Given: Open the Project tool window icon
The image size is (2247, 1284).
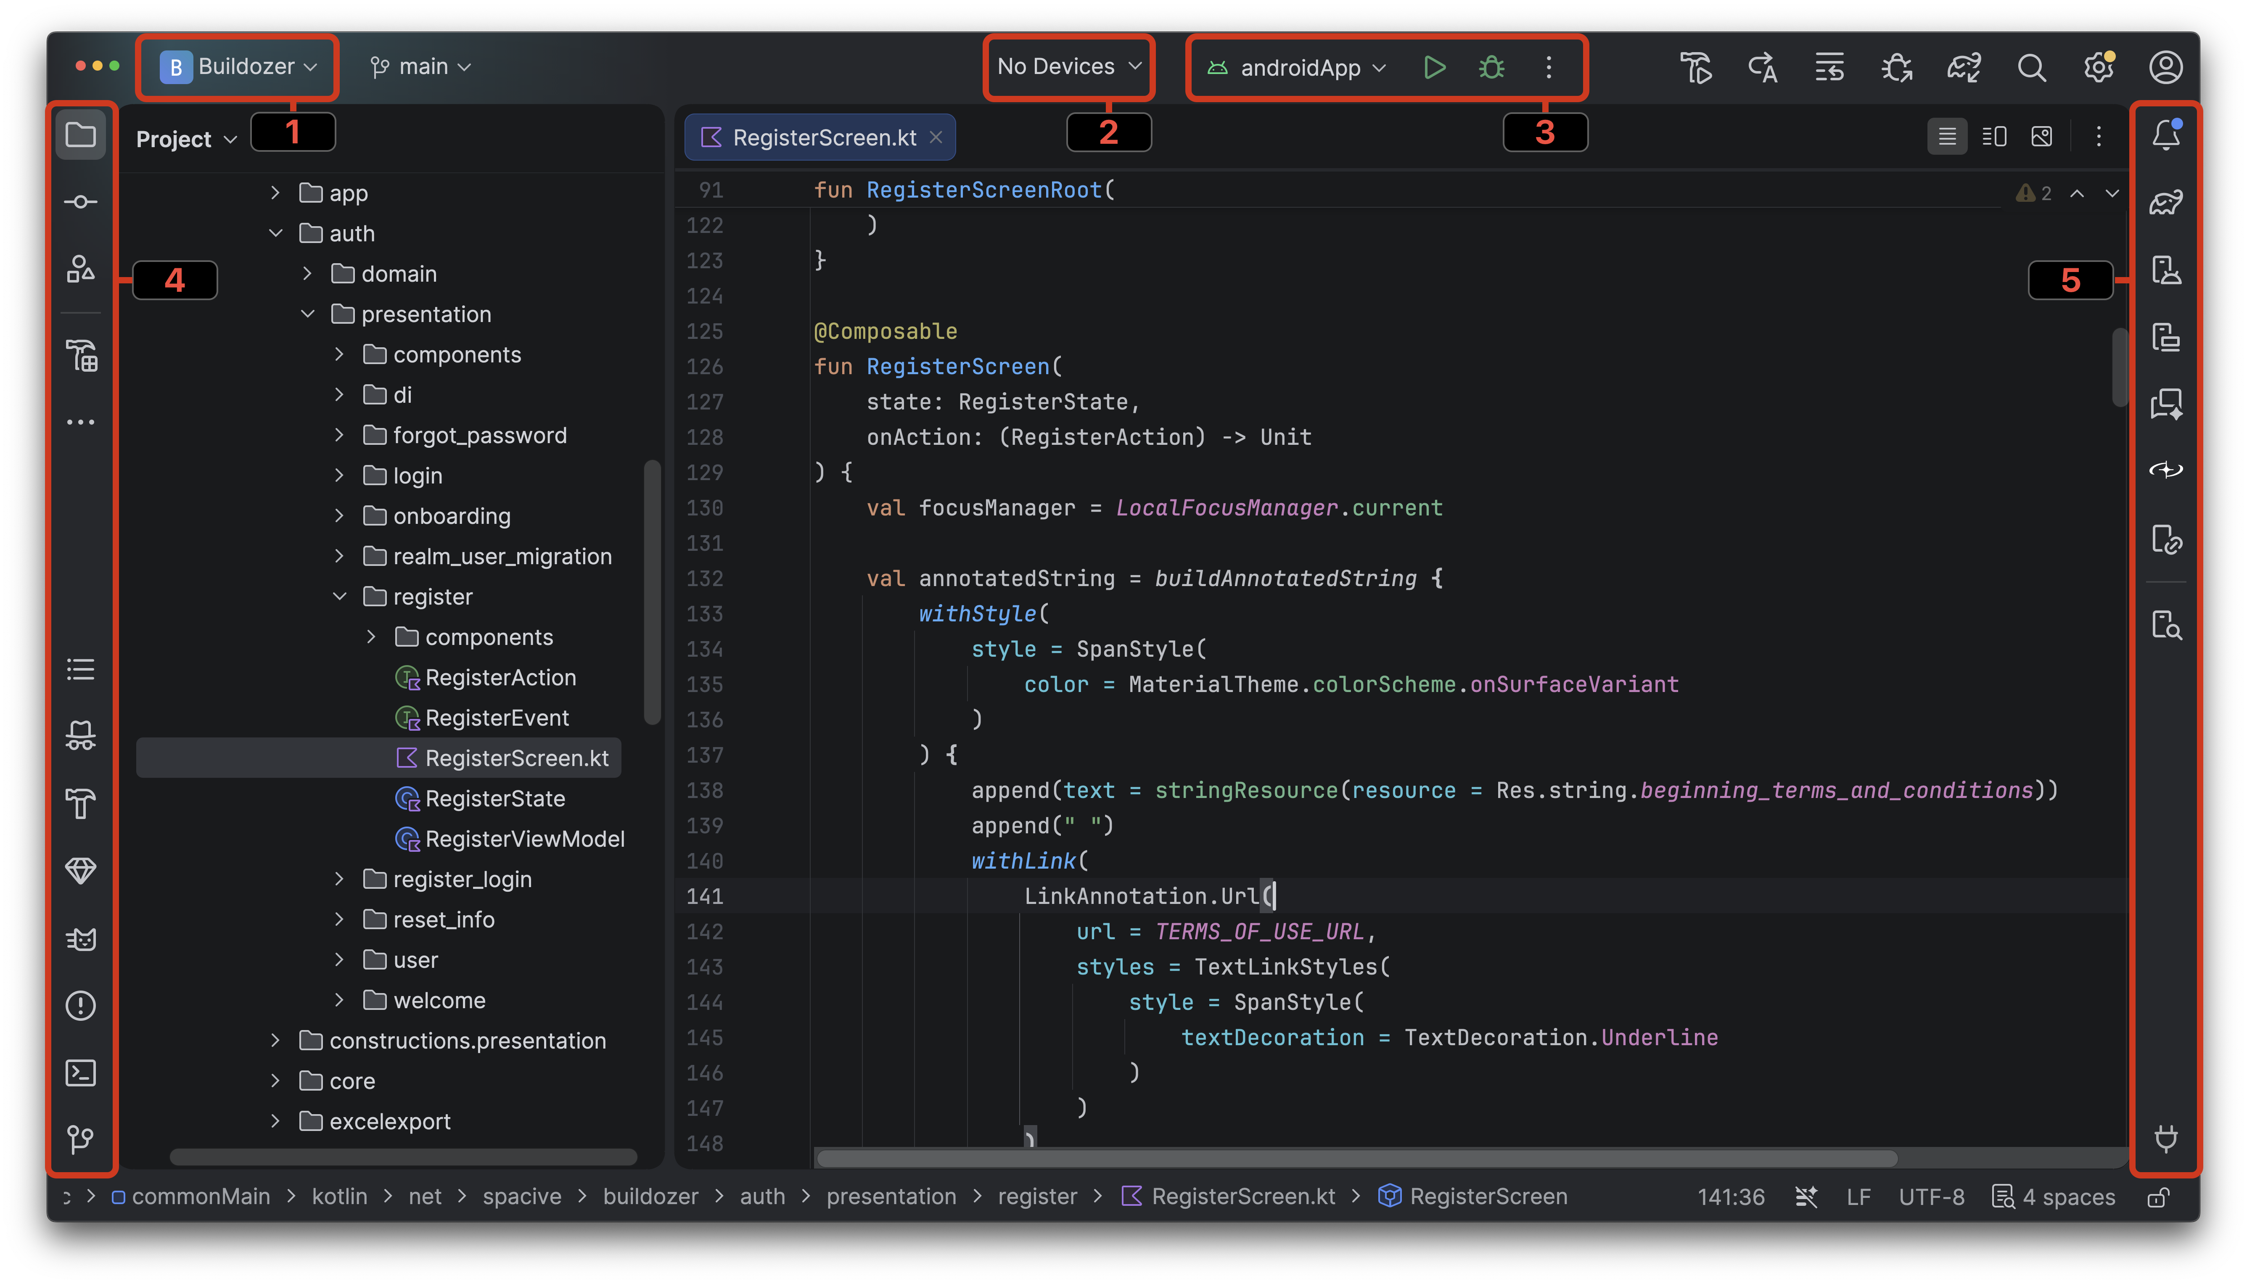Looking at the screenshot, I should (80, 136).
